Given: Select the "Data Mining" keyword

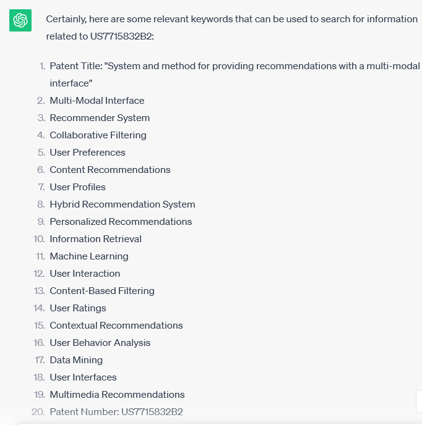Looking at the screenshot, I should pyautogui.click(x=76, y=360).
